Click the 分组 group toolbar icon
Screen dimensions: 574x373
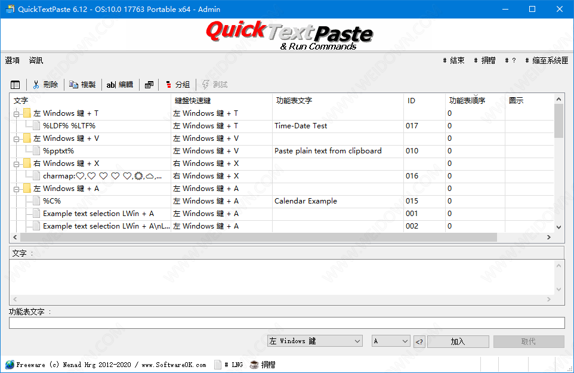pos(168,85)
